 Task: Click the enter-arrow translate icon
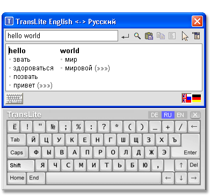tap(125, 37)
